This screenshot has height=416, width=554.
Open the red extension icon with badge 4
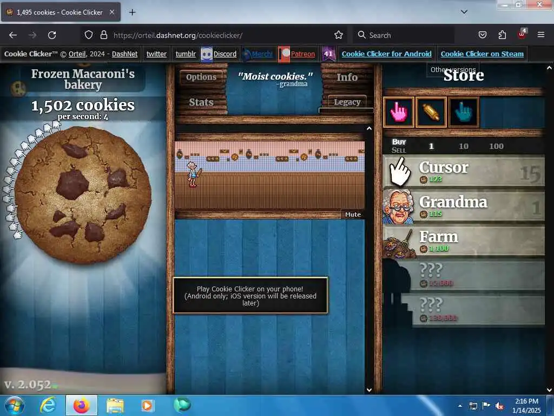[x=522, y=34]
